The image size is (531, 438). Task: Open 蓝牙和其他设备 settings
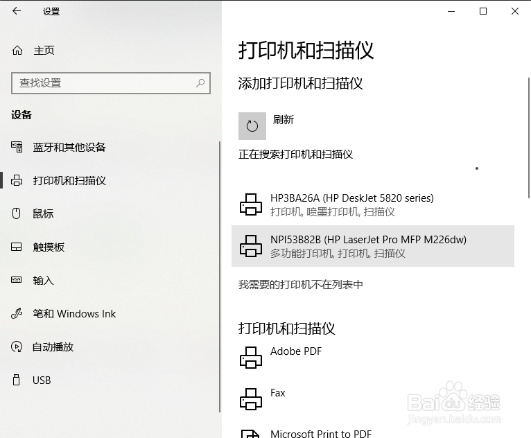pos(69,147)
